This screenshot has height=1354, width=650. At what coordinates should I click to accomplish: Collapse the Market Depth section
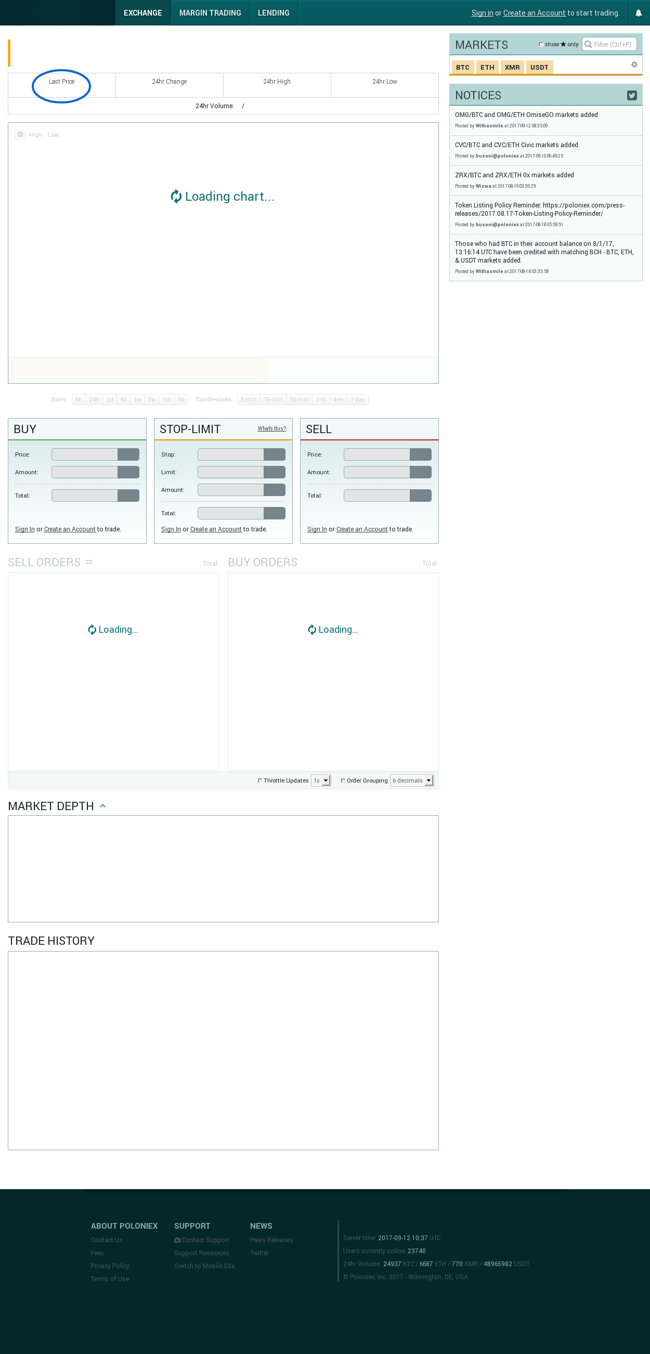[x=102, y=806]
